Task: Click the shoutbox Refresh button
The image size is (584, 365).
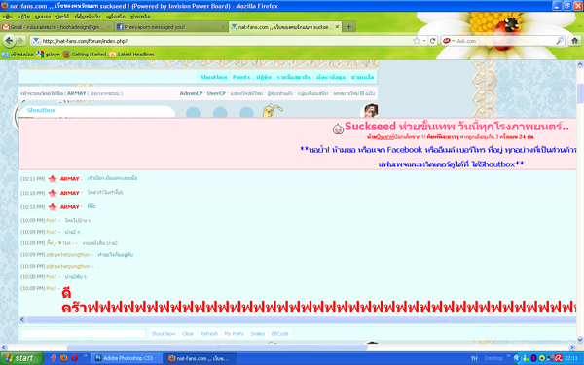Action: click(208, 333)
